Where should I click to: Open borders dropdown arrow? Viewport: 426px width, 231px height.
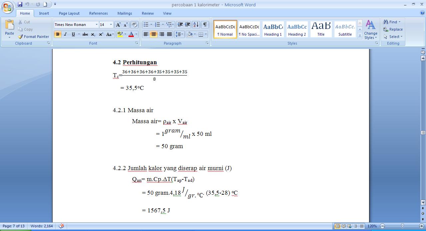[x=206, y=34]
